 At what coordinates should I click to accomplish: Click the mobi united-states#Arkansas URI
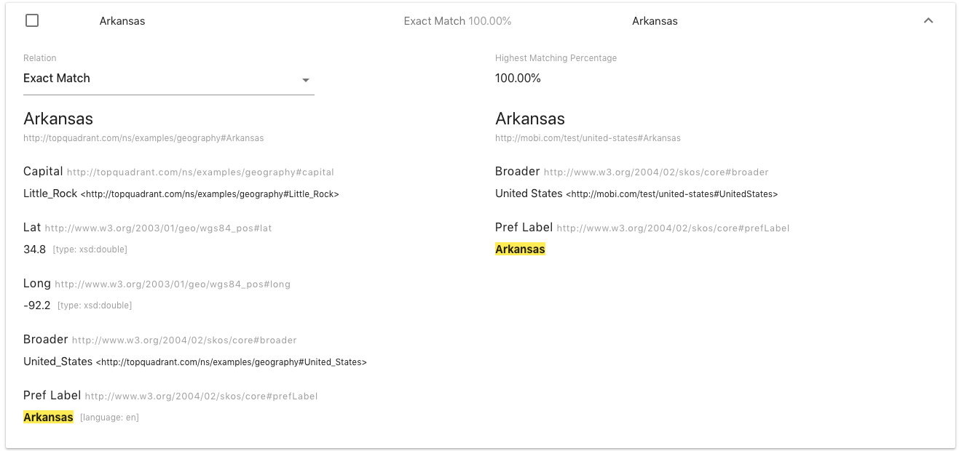click(588, 138)
